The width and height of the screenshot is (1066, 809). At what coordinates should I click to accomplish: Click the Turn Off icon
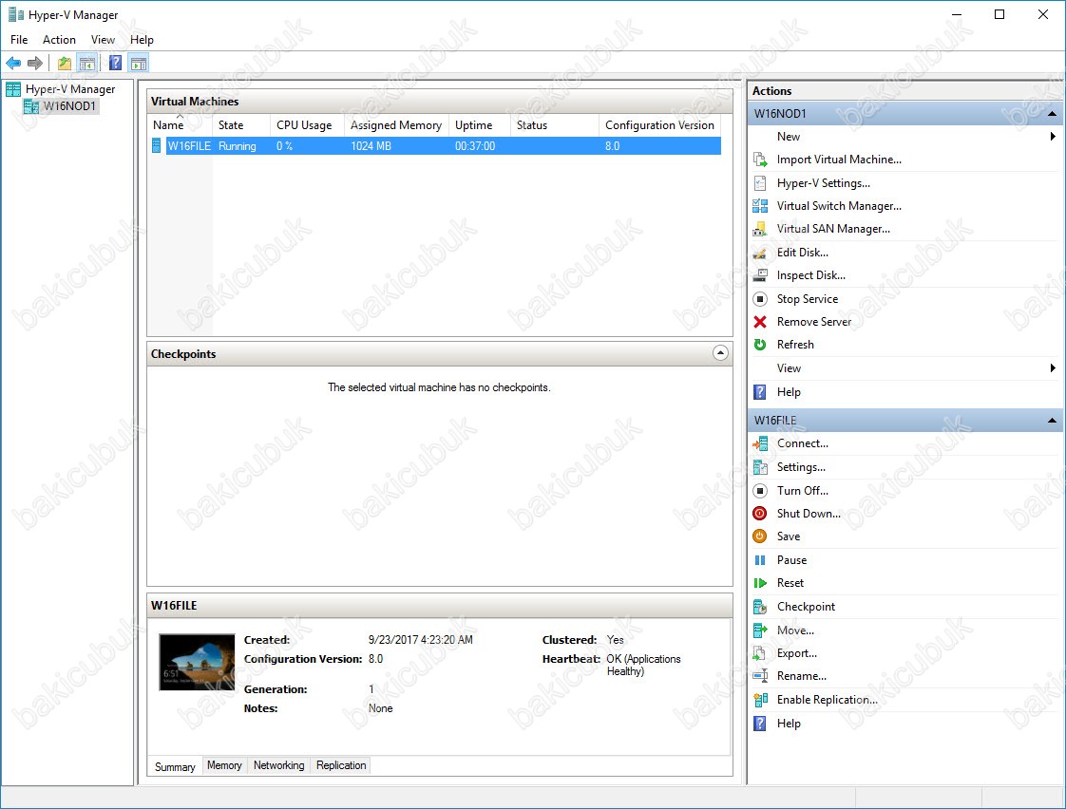click(x=760, y=490)
